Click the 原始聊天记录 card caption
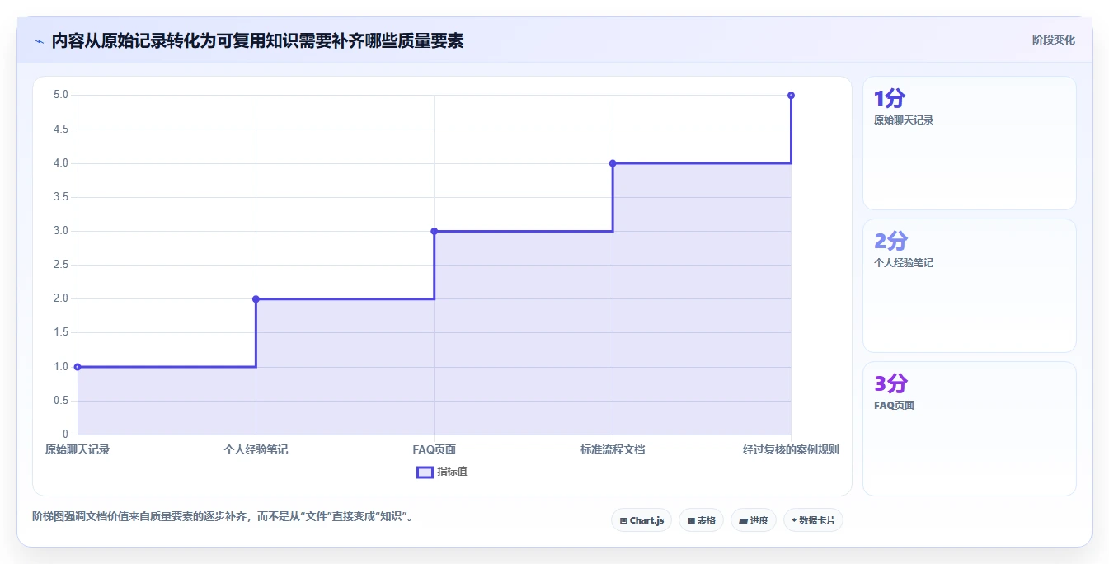Viewport: 1109px width, 564px height. point(904,120)
